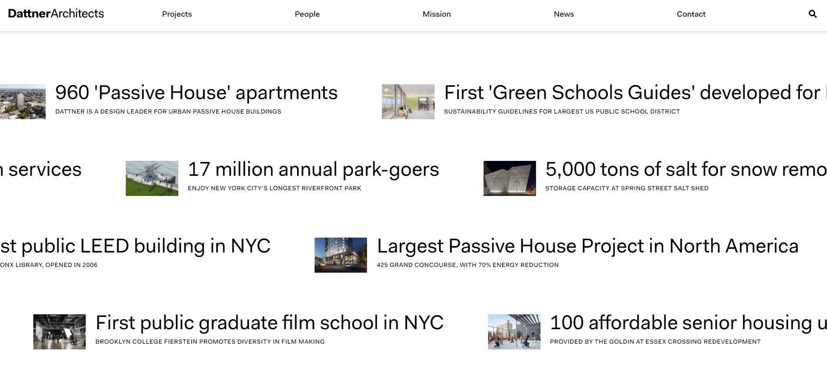The image size is (827, 377).
Task: Click 'First Green Schools Guides' headline
Action: click(636, 93)
